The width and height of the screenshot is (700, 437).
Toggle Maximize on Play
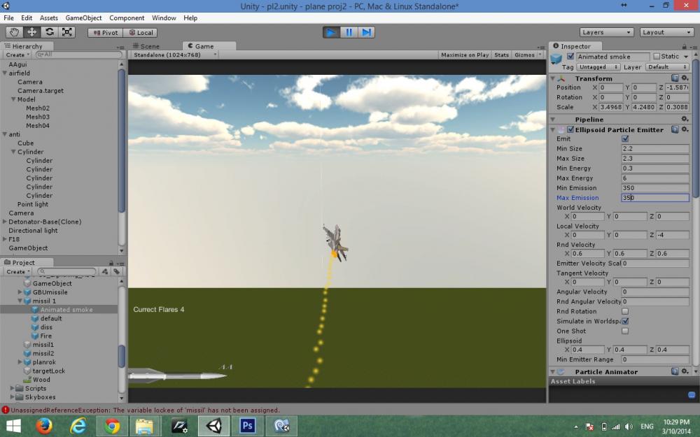point(465,55)
